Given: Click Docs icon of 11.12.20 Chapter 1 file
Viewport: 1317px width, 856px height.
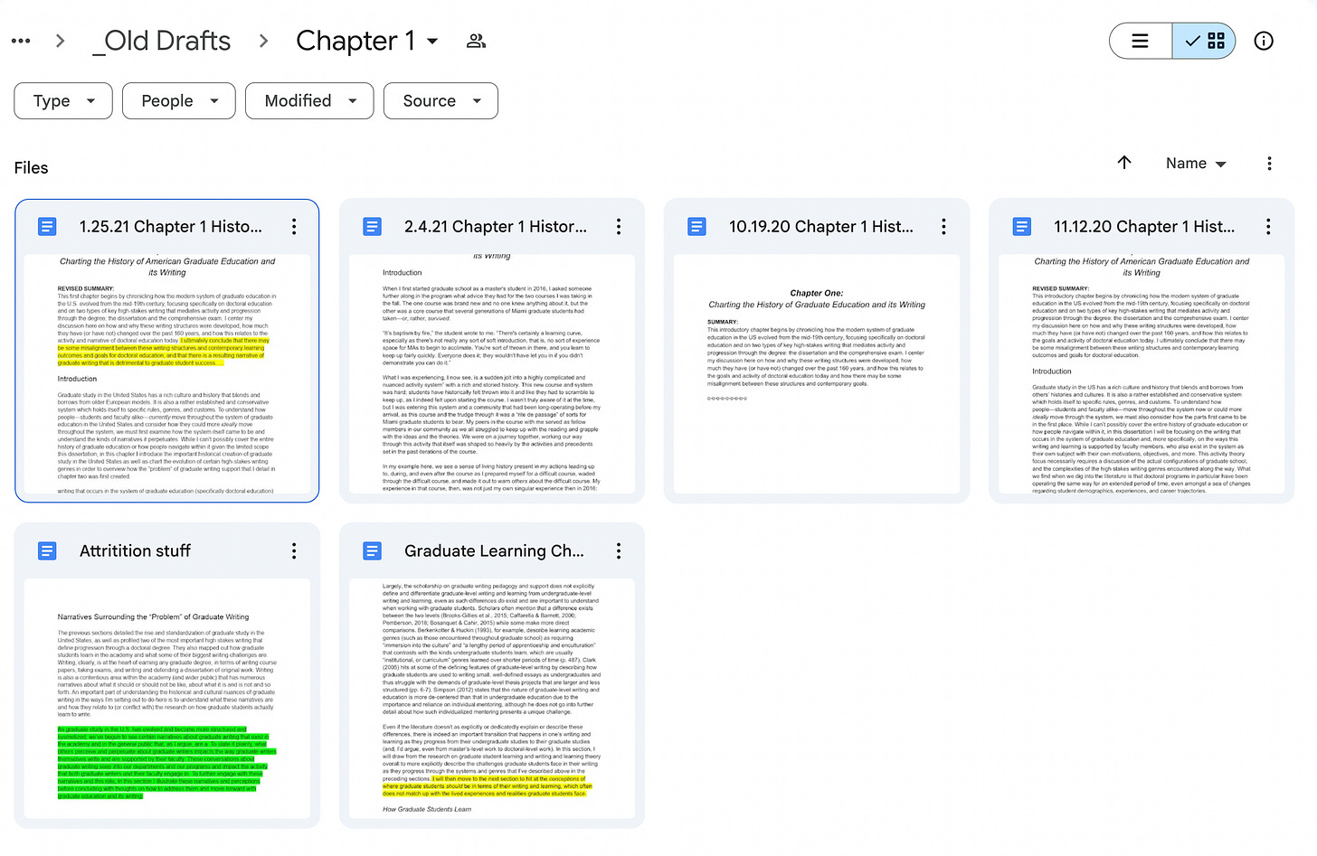Looking at the screenshot, I should [1021, 227].
